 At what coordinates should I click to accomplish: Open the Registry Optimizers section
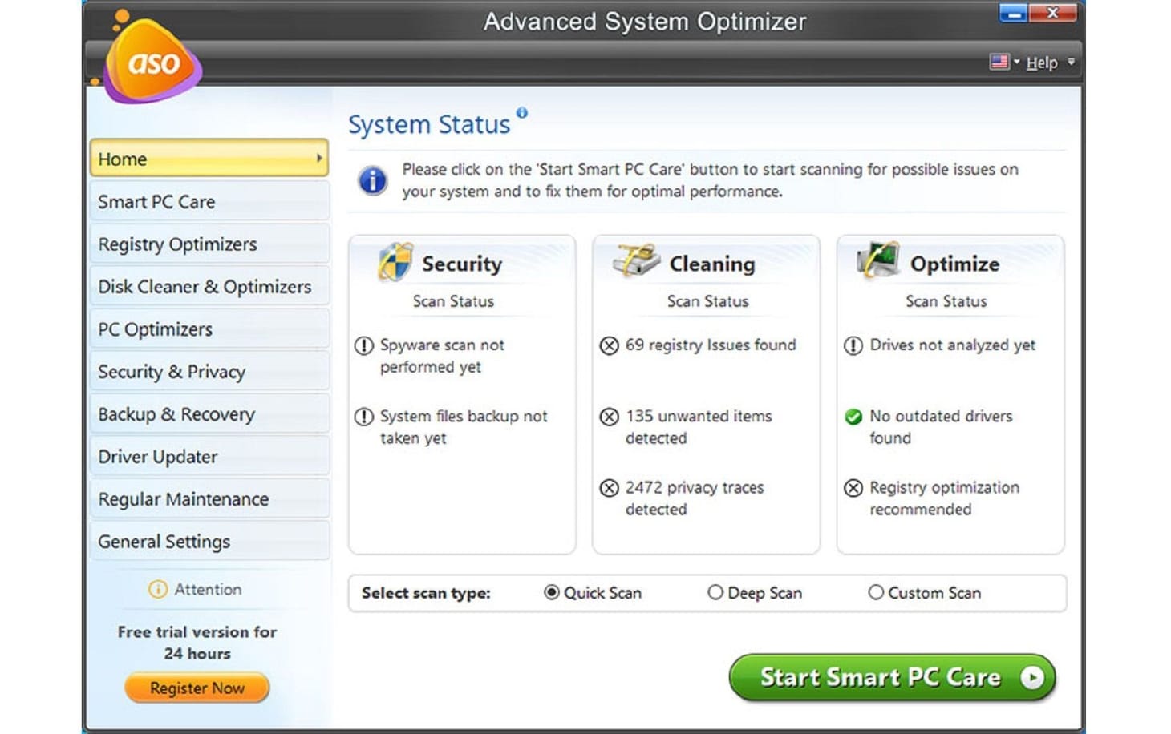point(177,244)
